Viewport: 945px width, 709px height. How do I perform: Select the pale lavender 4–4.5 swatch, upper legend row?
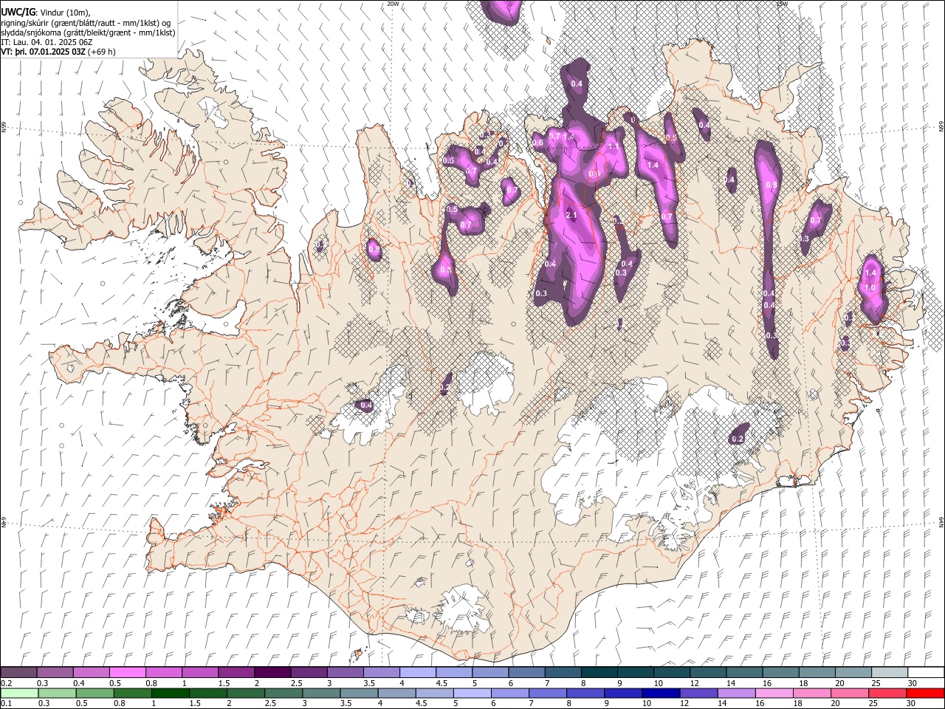pos(417,673)
